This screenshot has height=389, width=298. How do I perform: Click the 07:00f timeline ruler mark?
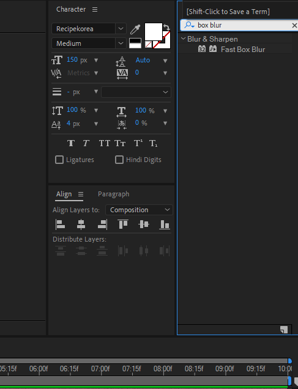tap(100, 369)
